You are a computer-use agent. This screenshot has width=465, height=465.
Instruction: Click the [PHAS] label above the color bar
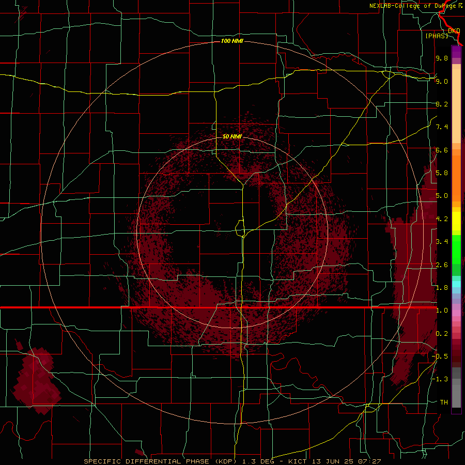[437, 36]
